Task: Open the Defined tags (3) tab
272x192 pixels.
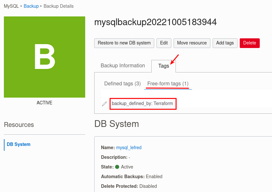Action: (x=122, y=83)
